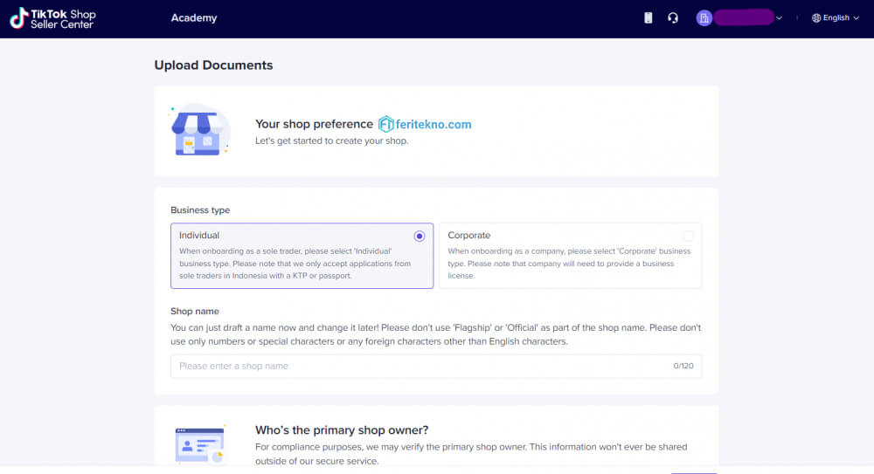This screenshot has width=874, height=474.
Task: Visit the feritekno.com link
Action: (x=434, y=124)
